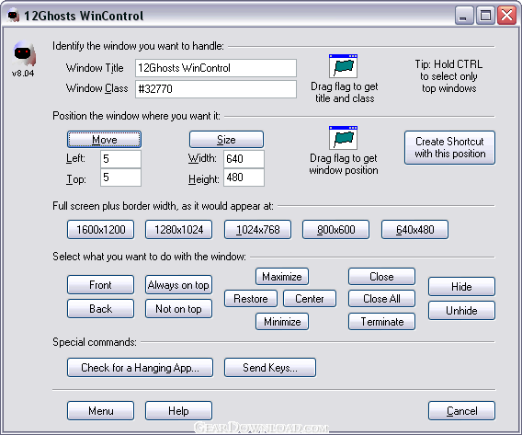Viewport: 522px width, 435px height.
Task: Click the flag icon for title and class
Action: pos(343,66)
